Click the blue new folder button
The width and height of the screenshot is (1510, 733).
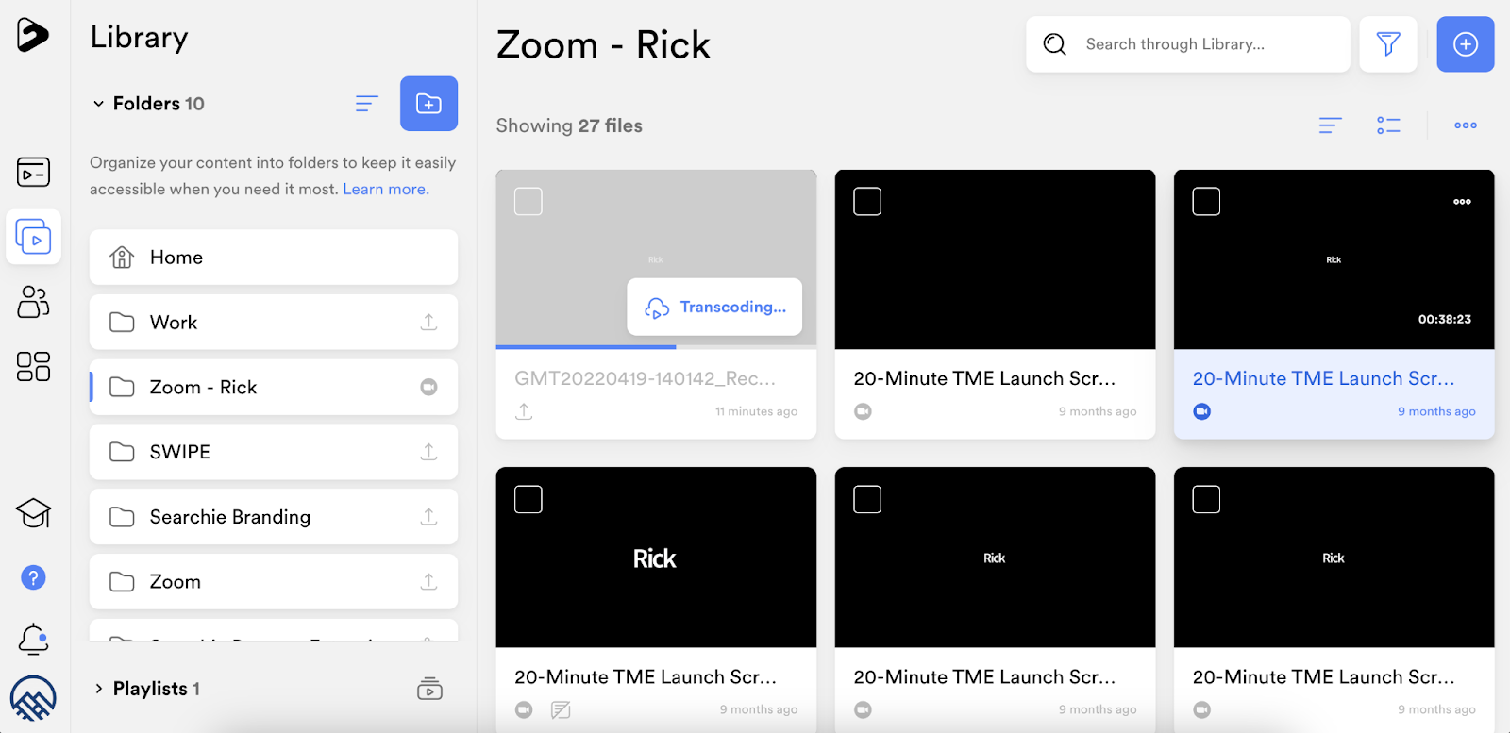coord(428,104)
